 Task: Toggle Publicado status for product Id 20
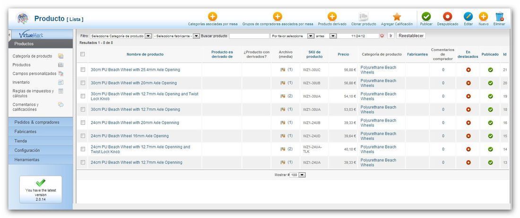491,83
